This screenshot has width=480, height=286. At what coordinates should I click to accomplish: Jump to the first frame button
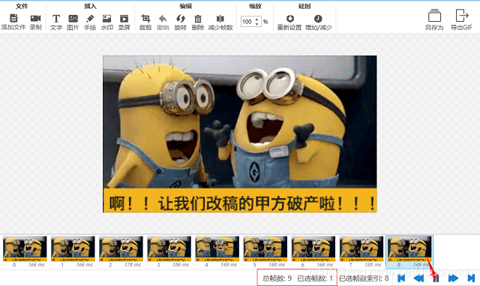click(401, 278)
